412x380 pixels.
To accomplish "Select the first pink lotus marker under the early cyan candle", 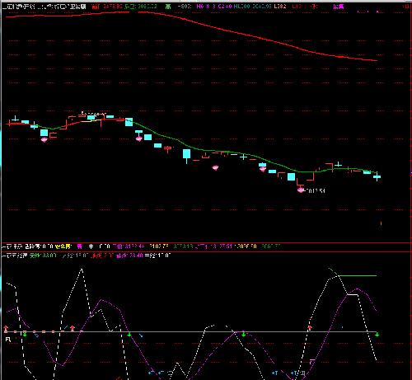I will (x=44, y=139).
